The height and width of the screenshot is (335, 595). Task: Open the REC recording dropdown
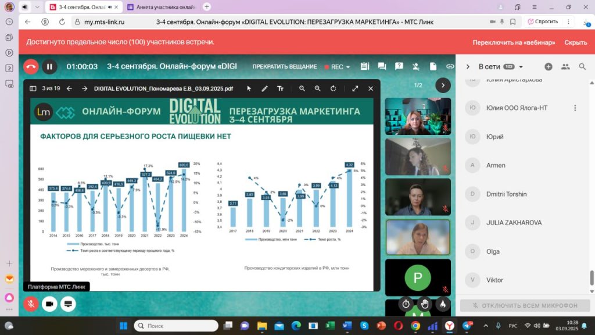pyautogui.click(x=338, y=67)
